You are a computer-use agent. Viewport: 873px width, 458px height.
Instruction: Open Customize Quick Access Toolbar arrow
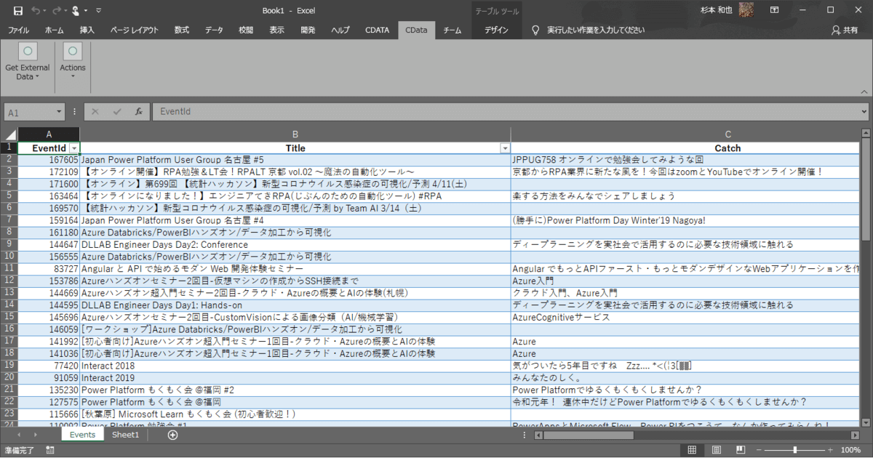[99, 11]
